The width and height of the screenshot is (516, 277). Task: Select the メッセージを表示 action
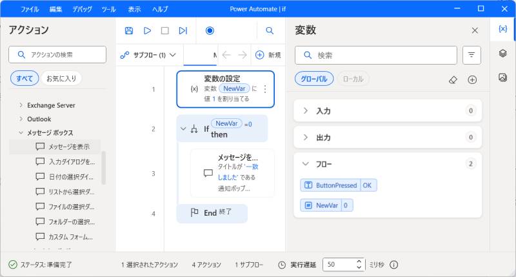point(69,147)
